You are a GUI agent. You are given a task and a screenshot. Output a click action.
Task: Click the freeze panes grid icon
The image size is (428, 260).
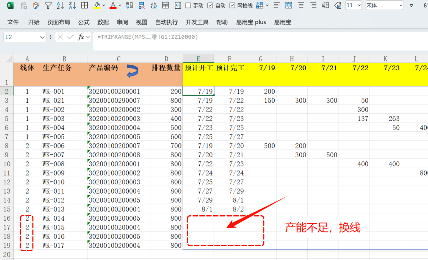pos(260,5)
